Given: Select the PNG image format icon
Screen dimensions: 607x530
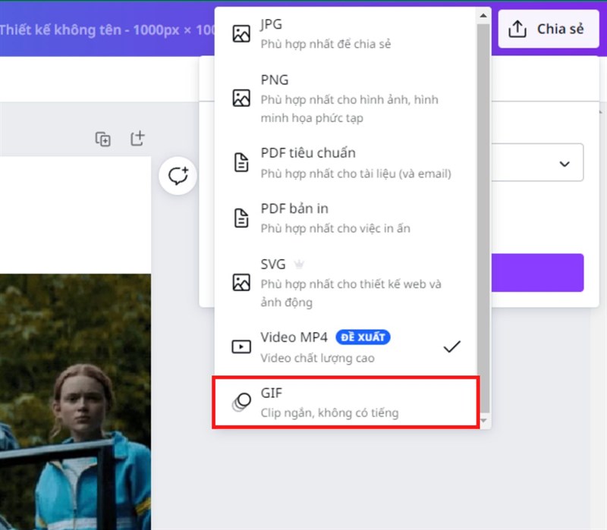Looking at the screenshot, I should click(x=240, y=96).
